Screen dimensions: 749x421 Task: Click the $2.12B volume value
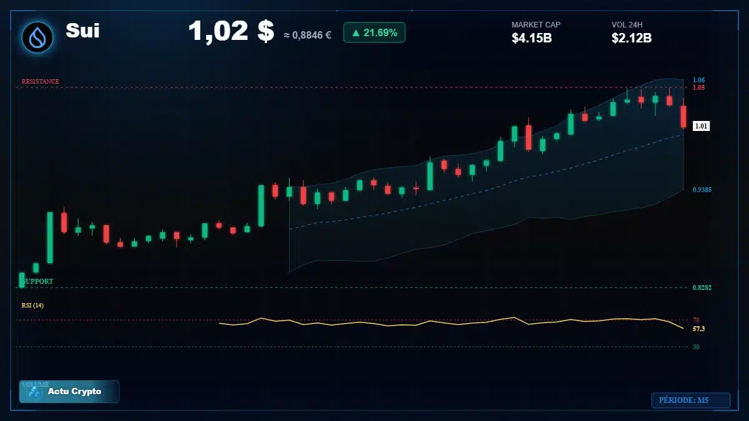pyautogui.click(x=632, y=39)
